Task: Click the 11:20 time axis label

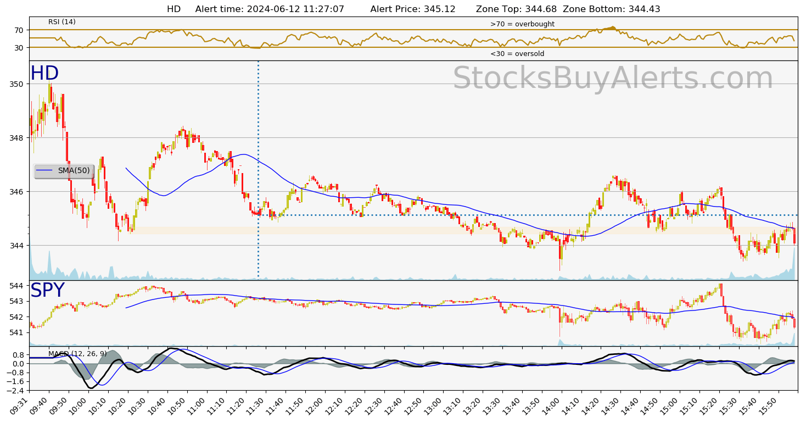Action: (236, 406)
